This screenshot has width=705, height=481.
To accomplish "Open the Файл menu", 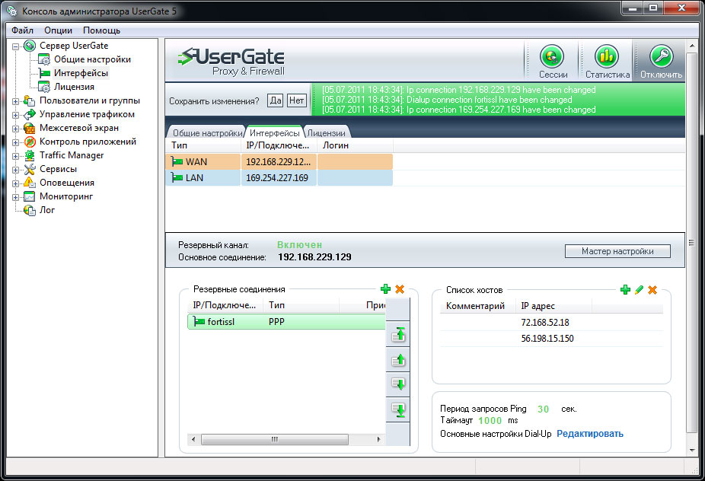I will (23, 30).
